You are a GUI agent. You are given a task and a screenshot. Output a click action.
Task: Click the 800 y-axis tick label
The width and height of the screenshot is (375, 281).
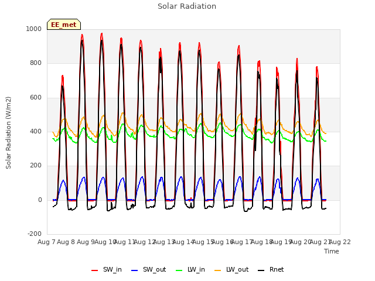click(36, 63)
